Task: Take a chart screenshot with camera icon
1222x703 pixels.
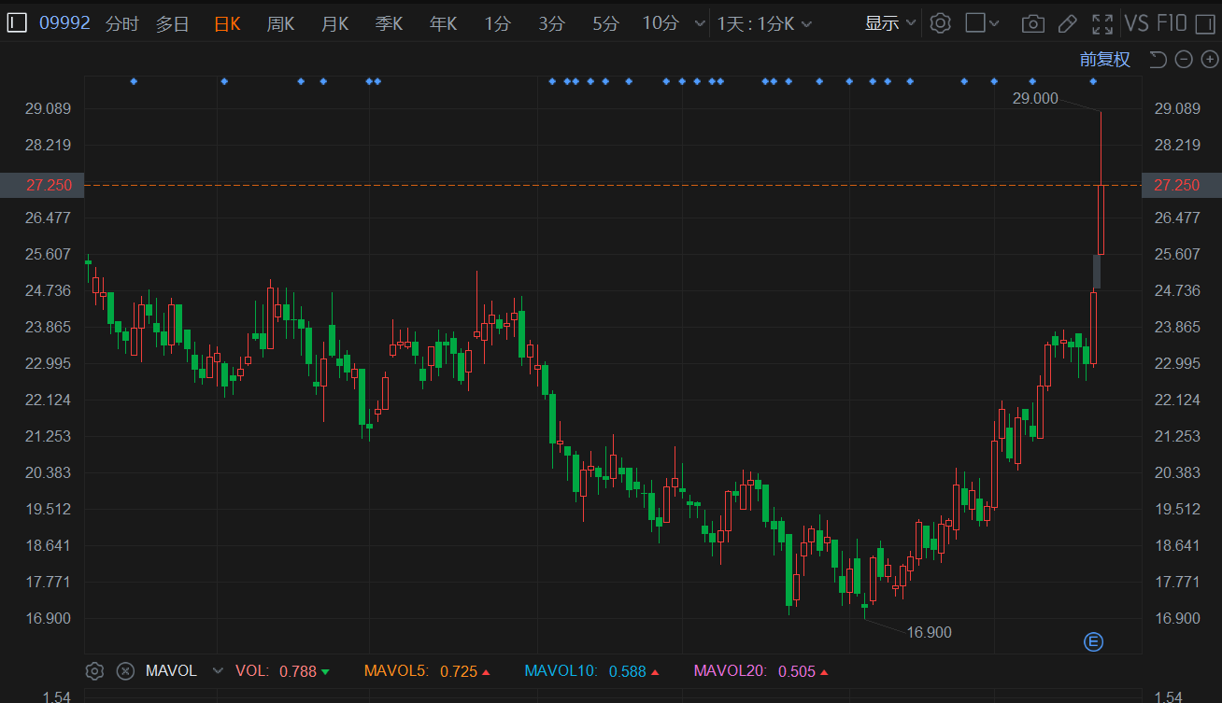Action: tap(1032, 23)
